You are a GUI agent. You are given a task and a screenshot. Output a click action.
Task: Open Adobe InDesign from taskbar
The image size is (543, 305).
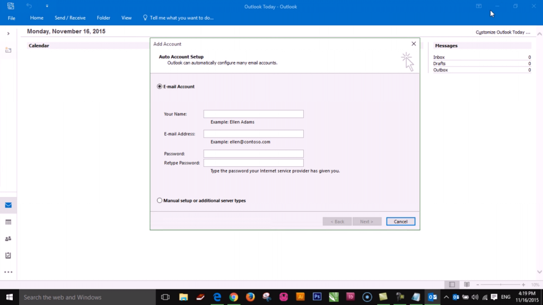click(x=351, y=297)
